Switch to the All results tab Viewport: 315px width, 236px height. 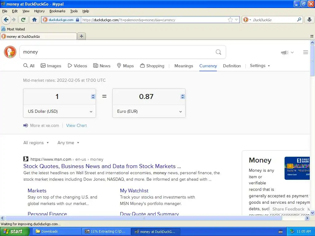point(29,66)
